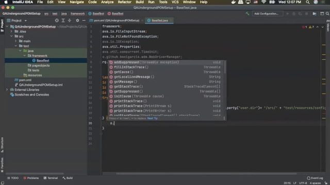The image size is (330, 185).
Task: Open the Terminal tool window
Action: (x=51, y=178)
